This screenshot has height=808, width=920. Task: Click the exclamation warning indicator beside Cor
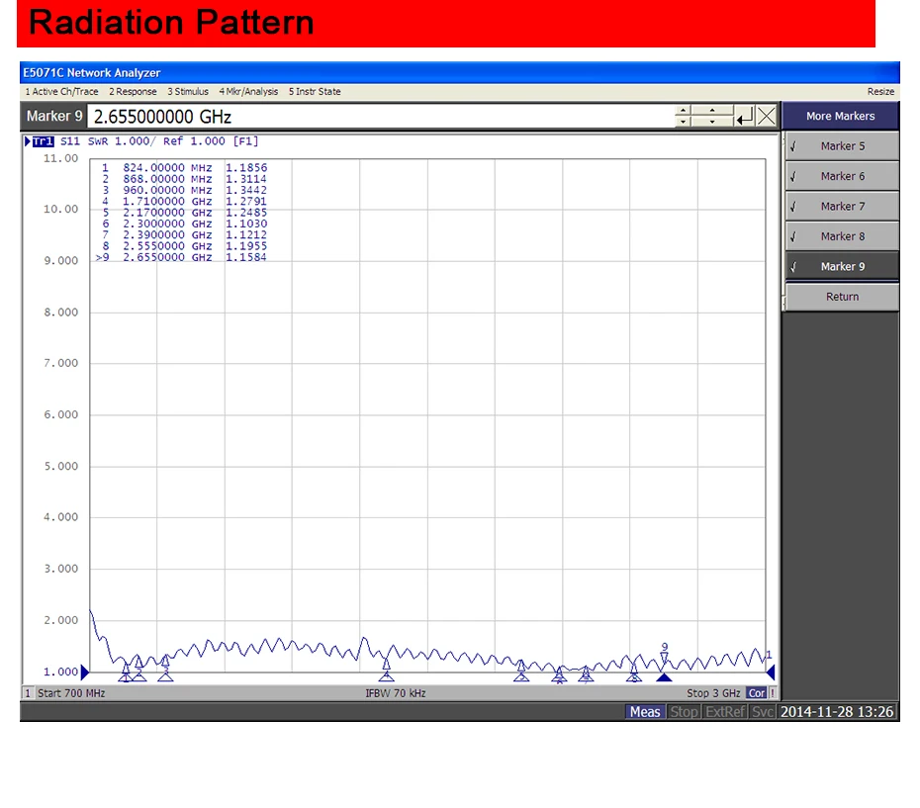pos(773,693)
